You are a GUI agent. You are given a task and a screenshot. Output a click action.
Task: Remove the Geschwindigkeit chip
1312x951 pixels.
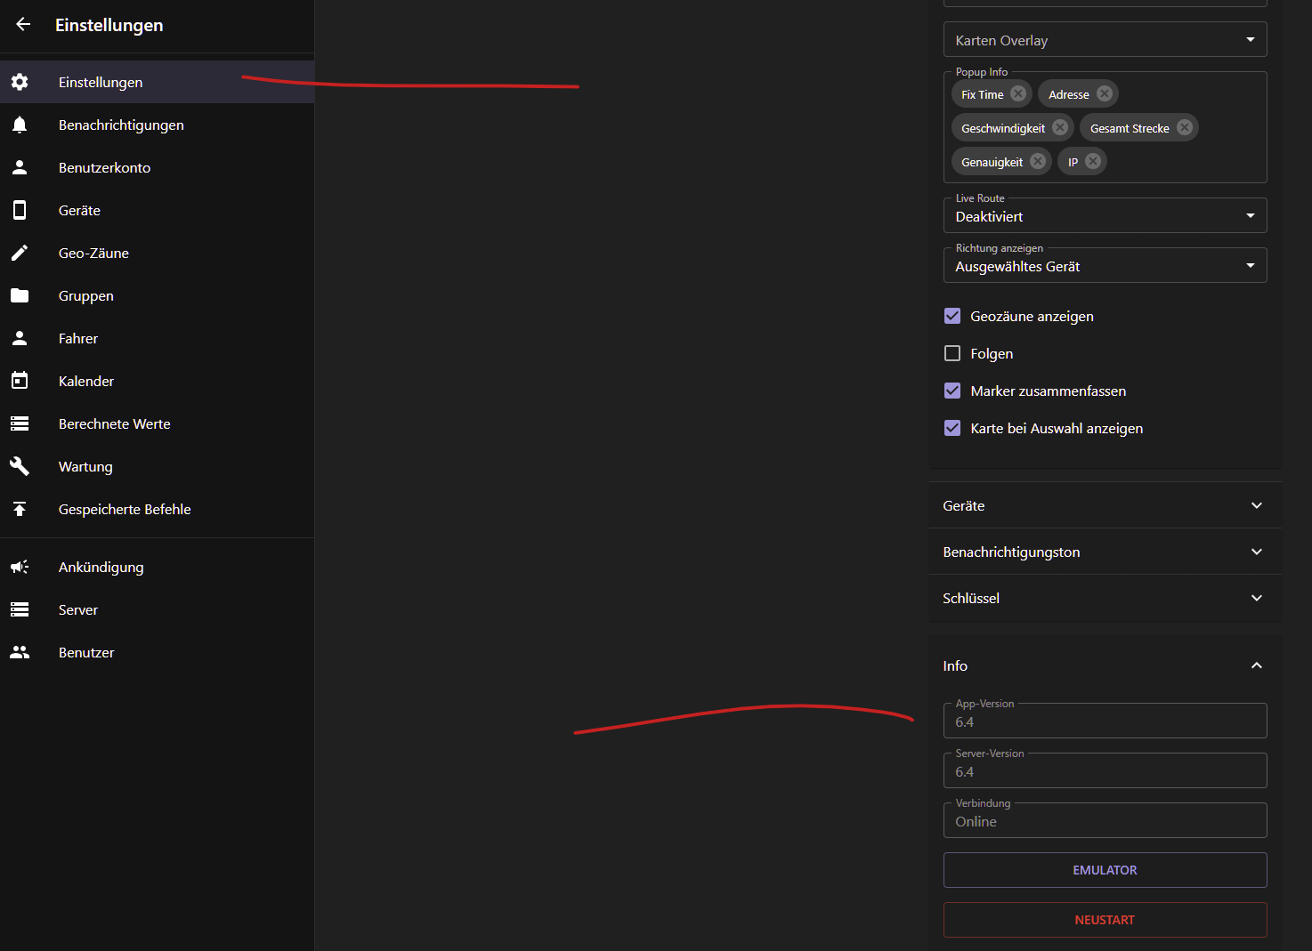pos(1060,127)
